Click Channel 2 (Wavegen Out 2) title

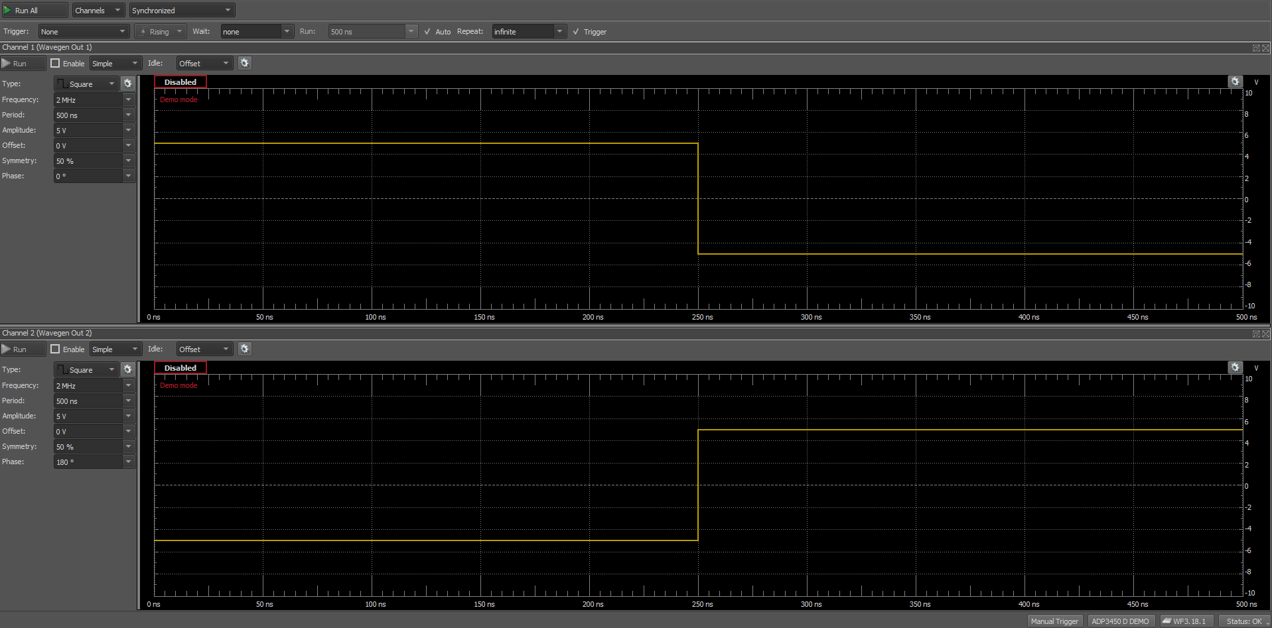pyautogui.click(x=47, y=333)
